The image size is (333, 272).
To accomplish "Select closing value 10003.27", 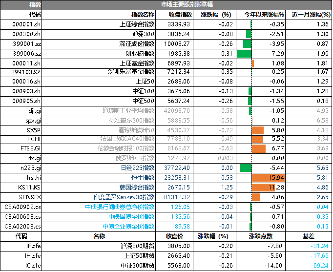I will tap(177, 44).
